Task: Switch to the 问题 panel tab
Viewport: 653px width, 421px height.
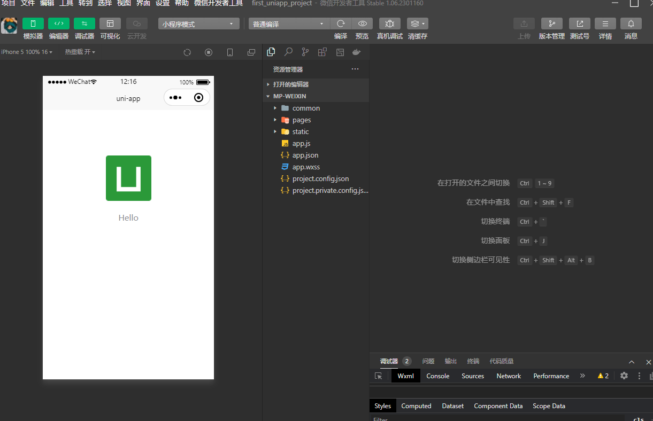Action: point(428,361)
